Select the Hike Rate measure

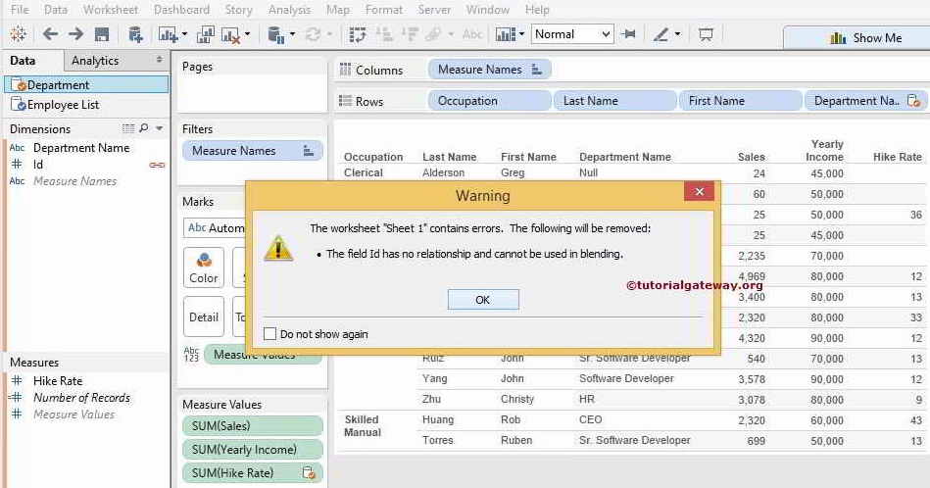[58, 380]
